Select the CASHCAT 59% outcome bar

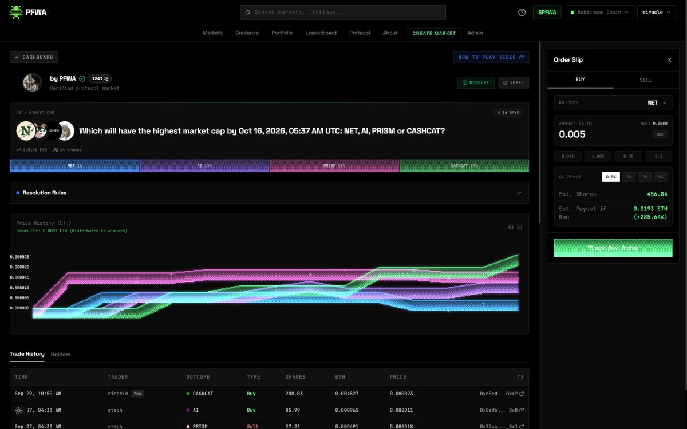pos(464,166)
